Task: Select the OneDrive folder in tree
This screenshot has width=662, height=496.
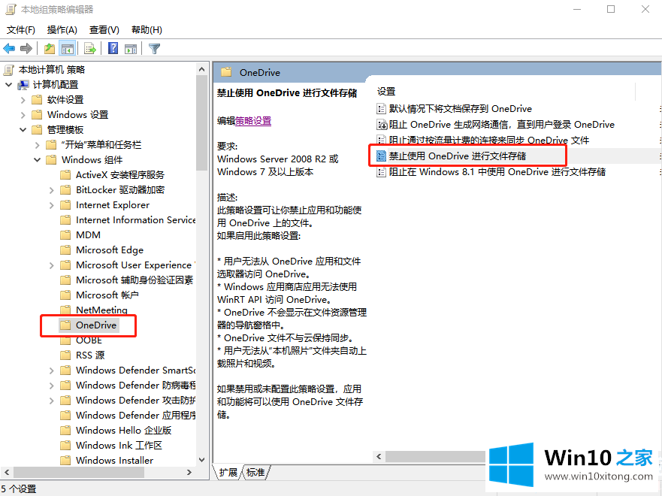Action: pyautogui.click(x=95, y=325)
